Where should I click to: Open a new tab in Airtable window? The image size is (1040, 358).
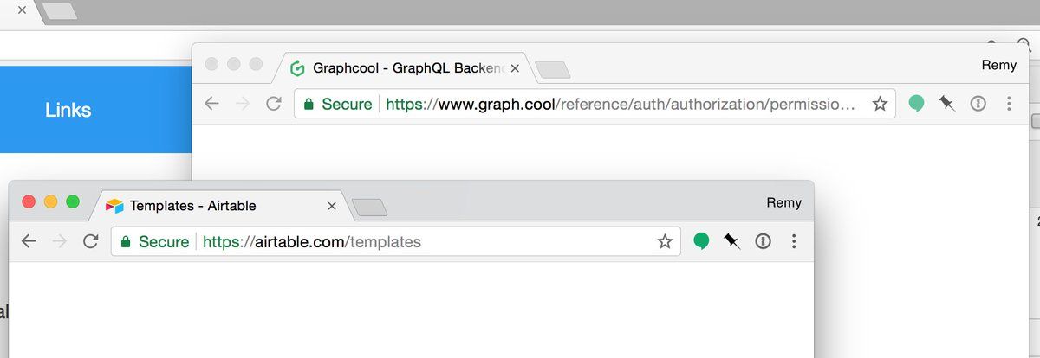370,207
